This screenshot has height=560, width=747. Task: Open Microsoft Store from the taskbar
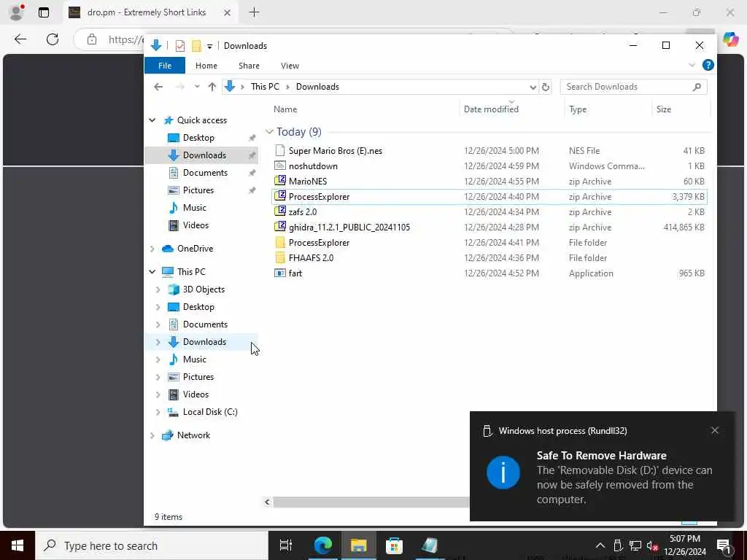pos(394,545)
